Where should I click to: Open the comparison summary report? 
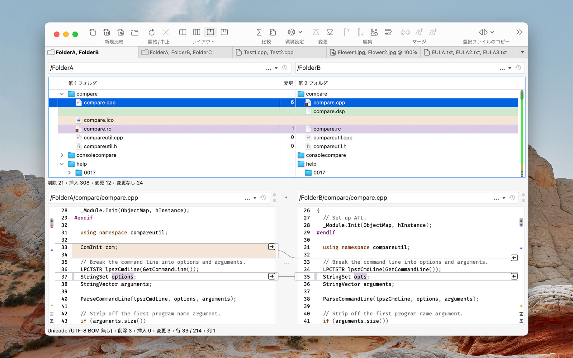click(x=259, y=32)
